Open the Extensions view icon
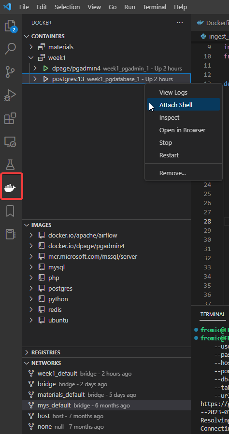 pyautogui.click(x=11, y=118)
